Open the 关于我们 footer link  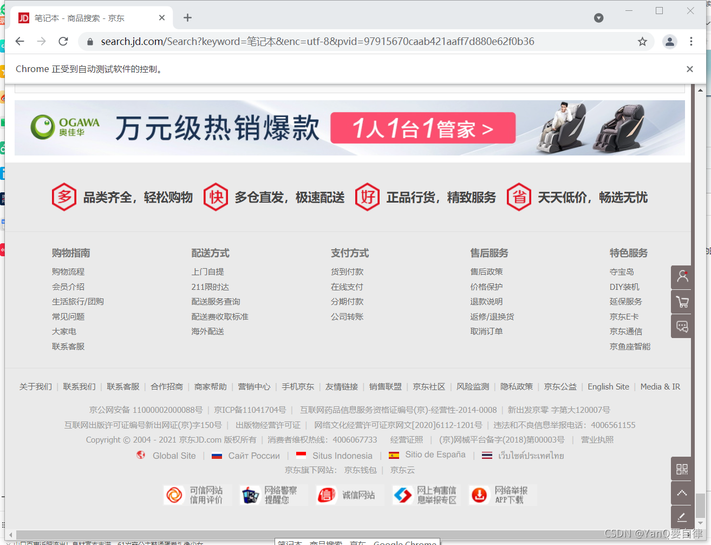point(36,387)
